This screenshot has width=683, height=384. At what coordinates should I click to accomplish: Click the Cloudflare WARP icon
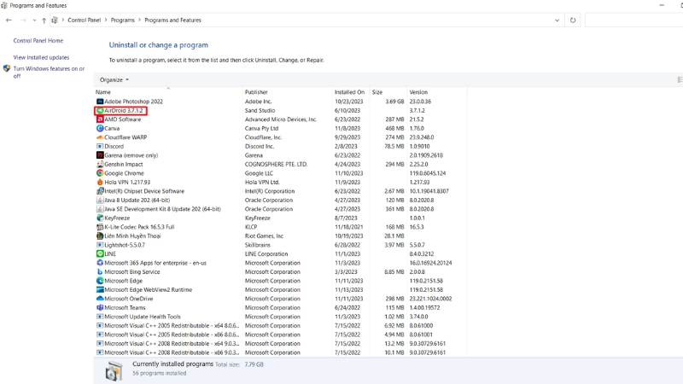click(100, 137)
